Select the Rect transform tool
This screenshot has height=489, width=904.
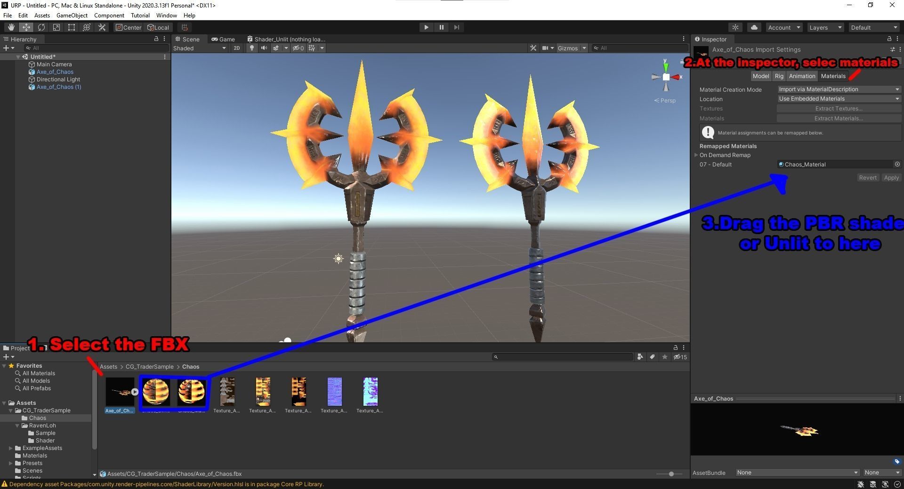[72, 27]
